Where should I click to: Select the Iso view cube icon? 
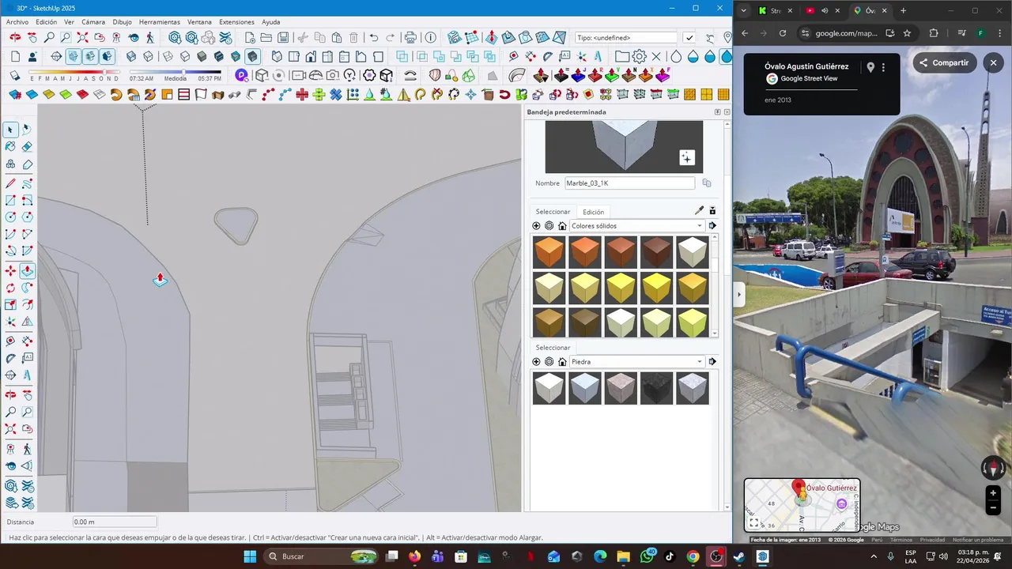point(277,56)
